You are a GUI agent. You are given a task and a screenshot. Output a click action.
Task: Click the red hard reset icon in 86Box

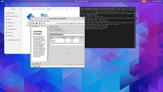click(x=37, y=23)
